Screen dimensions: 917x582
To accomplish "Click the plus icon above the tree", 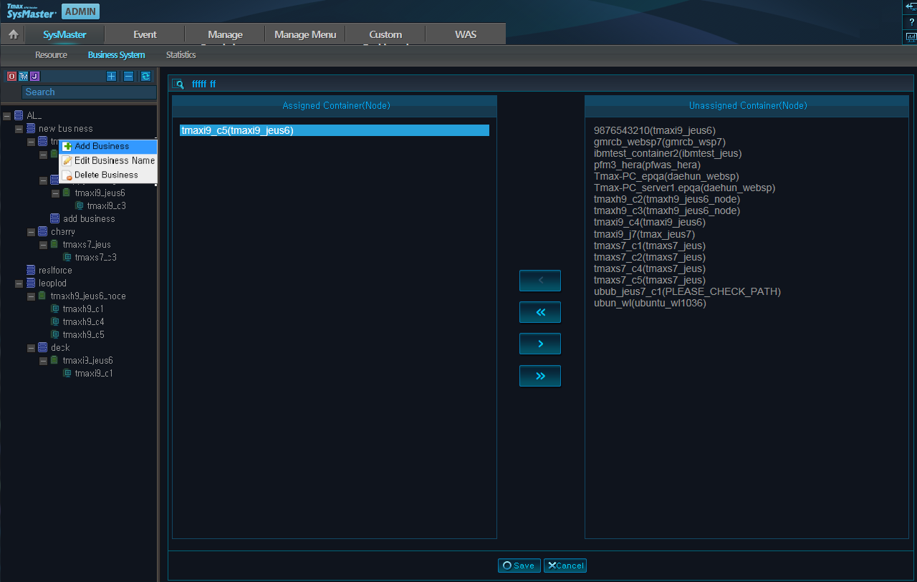I will (x=111, y=76).
